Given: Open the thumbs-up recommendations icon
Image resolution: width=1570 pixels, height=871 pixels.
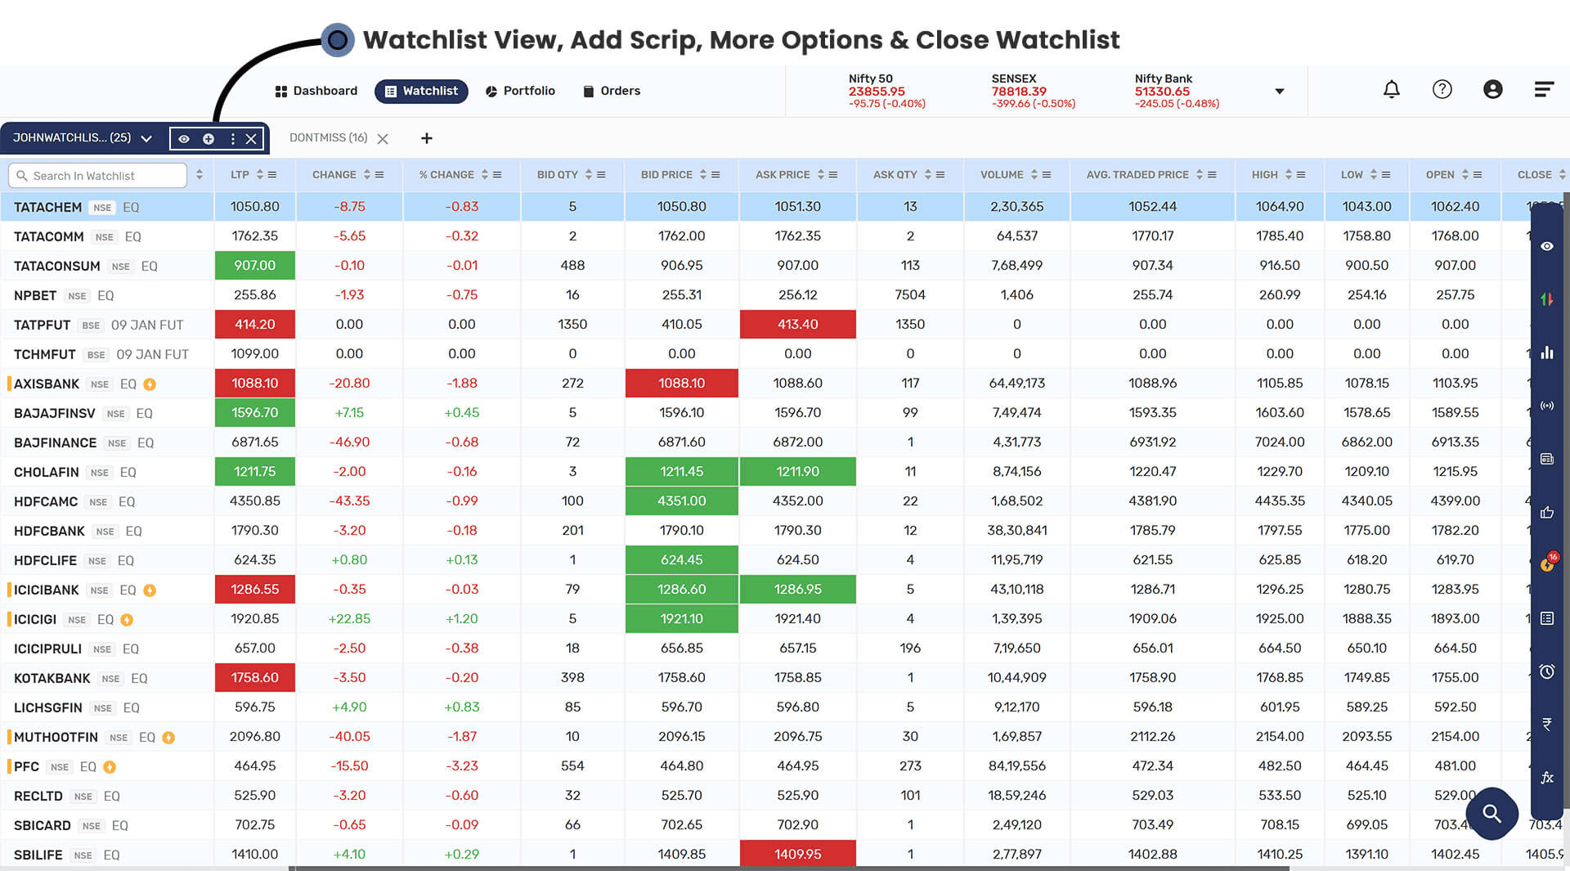Looking at the screenshot, I should 1546,512.
